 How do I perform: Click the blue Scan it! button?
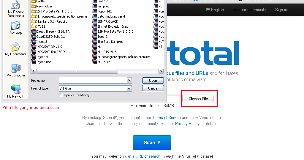(x=152, y=143)
